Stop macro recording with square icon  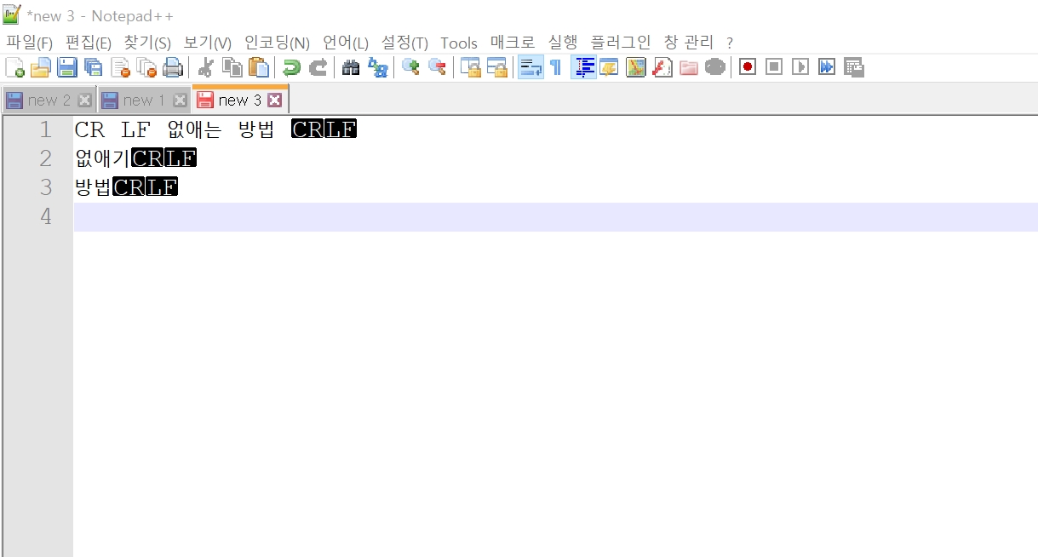[x=774, y=67]
